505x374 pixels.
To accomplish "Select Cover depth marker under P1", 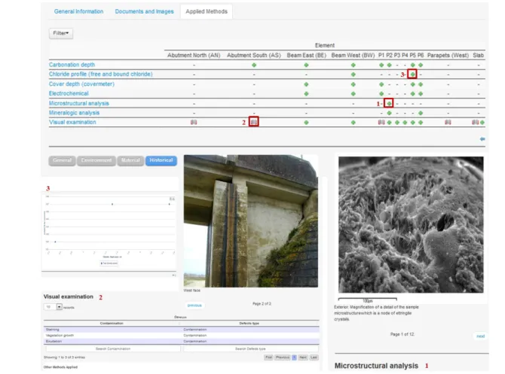I will pyautogui.click(x=381, y=84).
